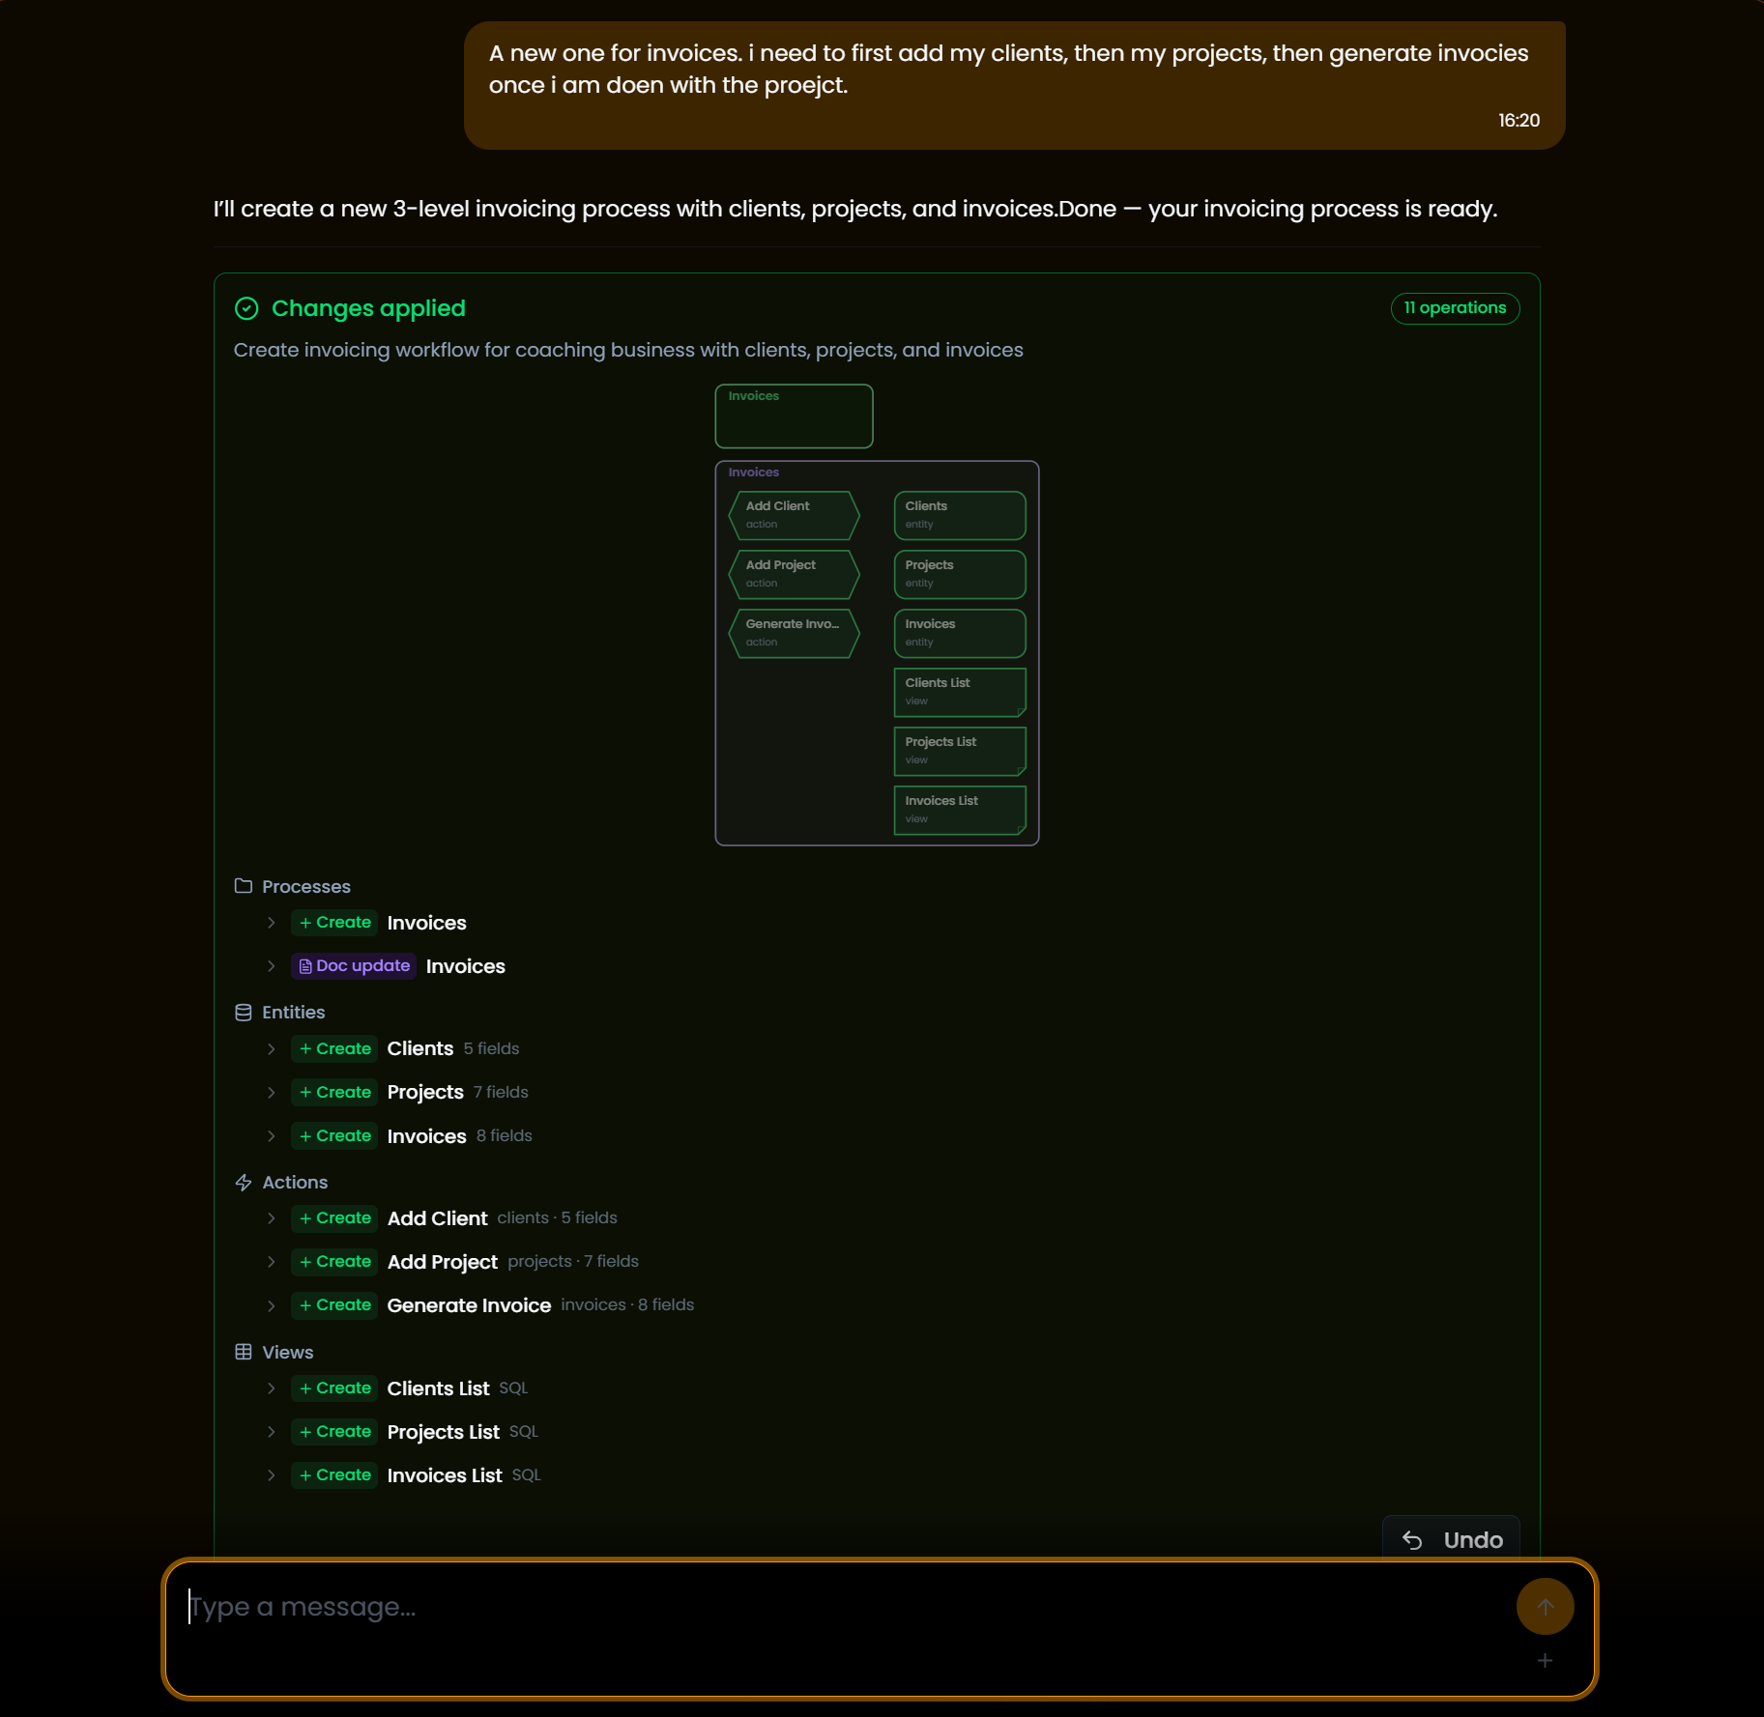Viewport: 1764px width, 1717px height.
Task: Open the 11 operations badge
Action: 1455,308
